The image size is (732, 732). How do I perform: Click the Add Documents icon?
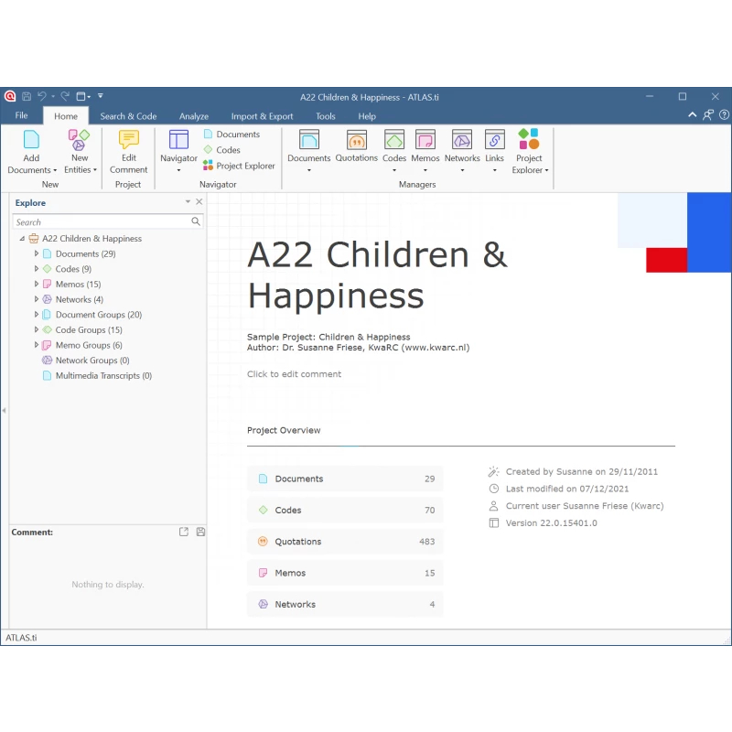(31, 140)
